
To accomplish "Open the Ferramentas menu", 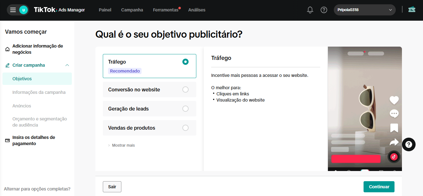I will pos(166,10).
